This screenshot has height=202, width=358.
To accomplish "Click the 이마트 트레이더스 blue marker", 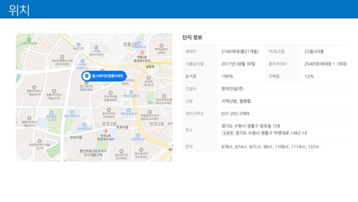I will 82,61.
